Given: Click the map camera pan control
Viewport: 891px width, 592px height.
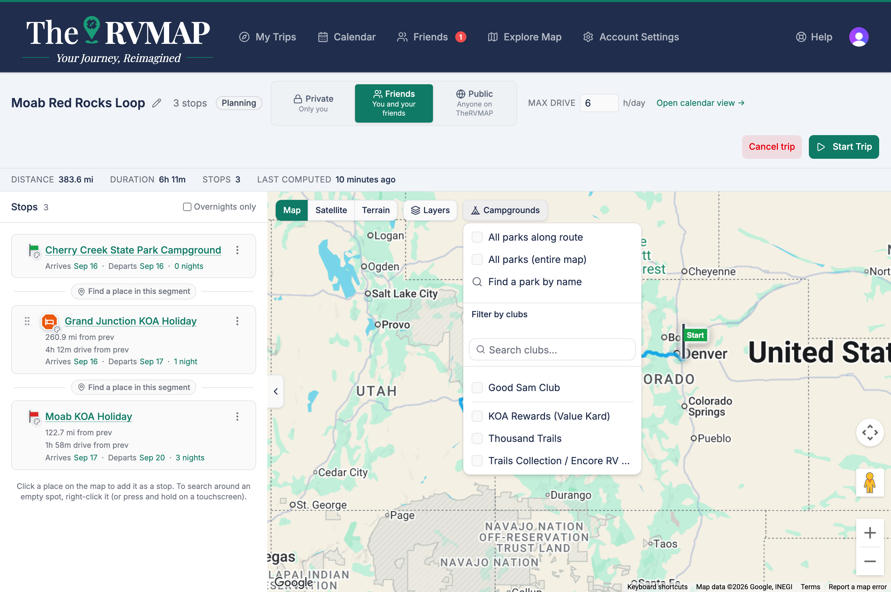Looking at the screenshot, I should (869, 432).
